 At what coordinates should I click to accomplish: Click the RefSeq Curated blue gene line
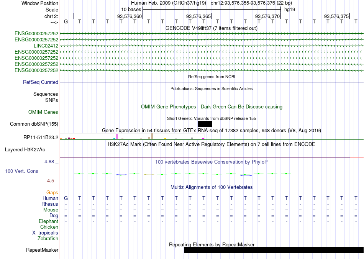coord(212,82)
